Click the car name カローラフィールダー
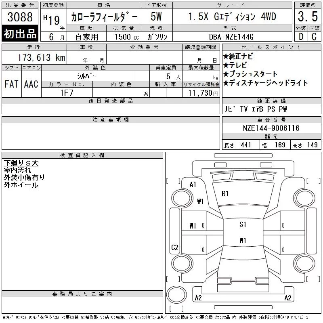Viewport: 323px width, 323px height. click(104, 17)
